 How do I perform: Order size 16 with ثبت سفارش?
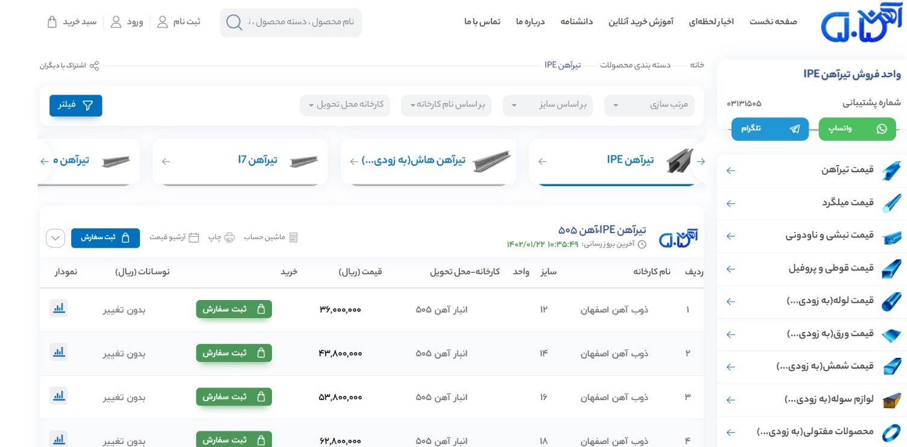(234, 397)
